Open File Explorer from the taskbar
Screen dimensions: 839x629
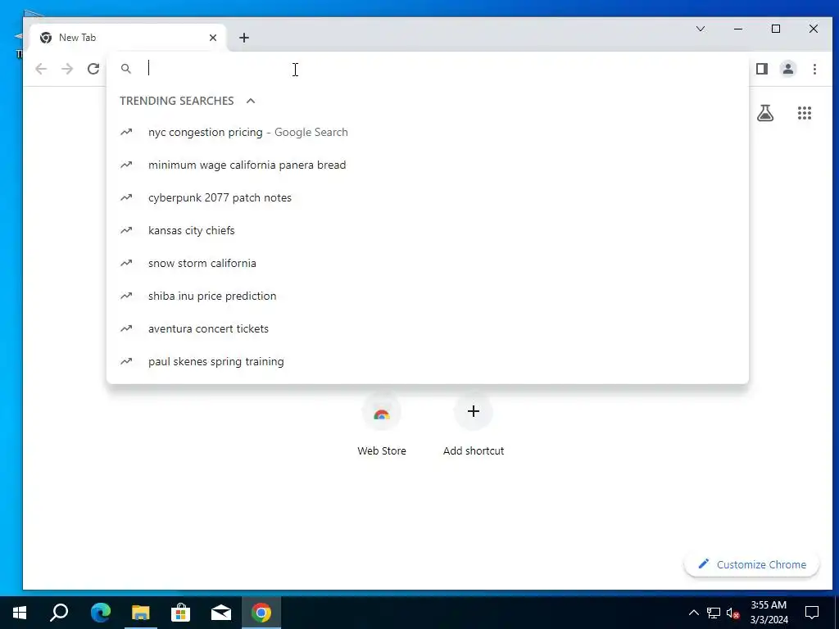[x=141, y=613]
